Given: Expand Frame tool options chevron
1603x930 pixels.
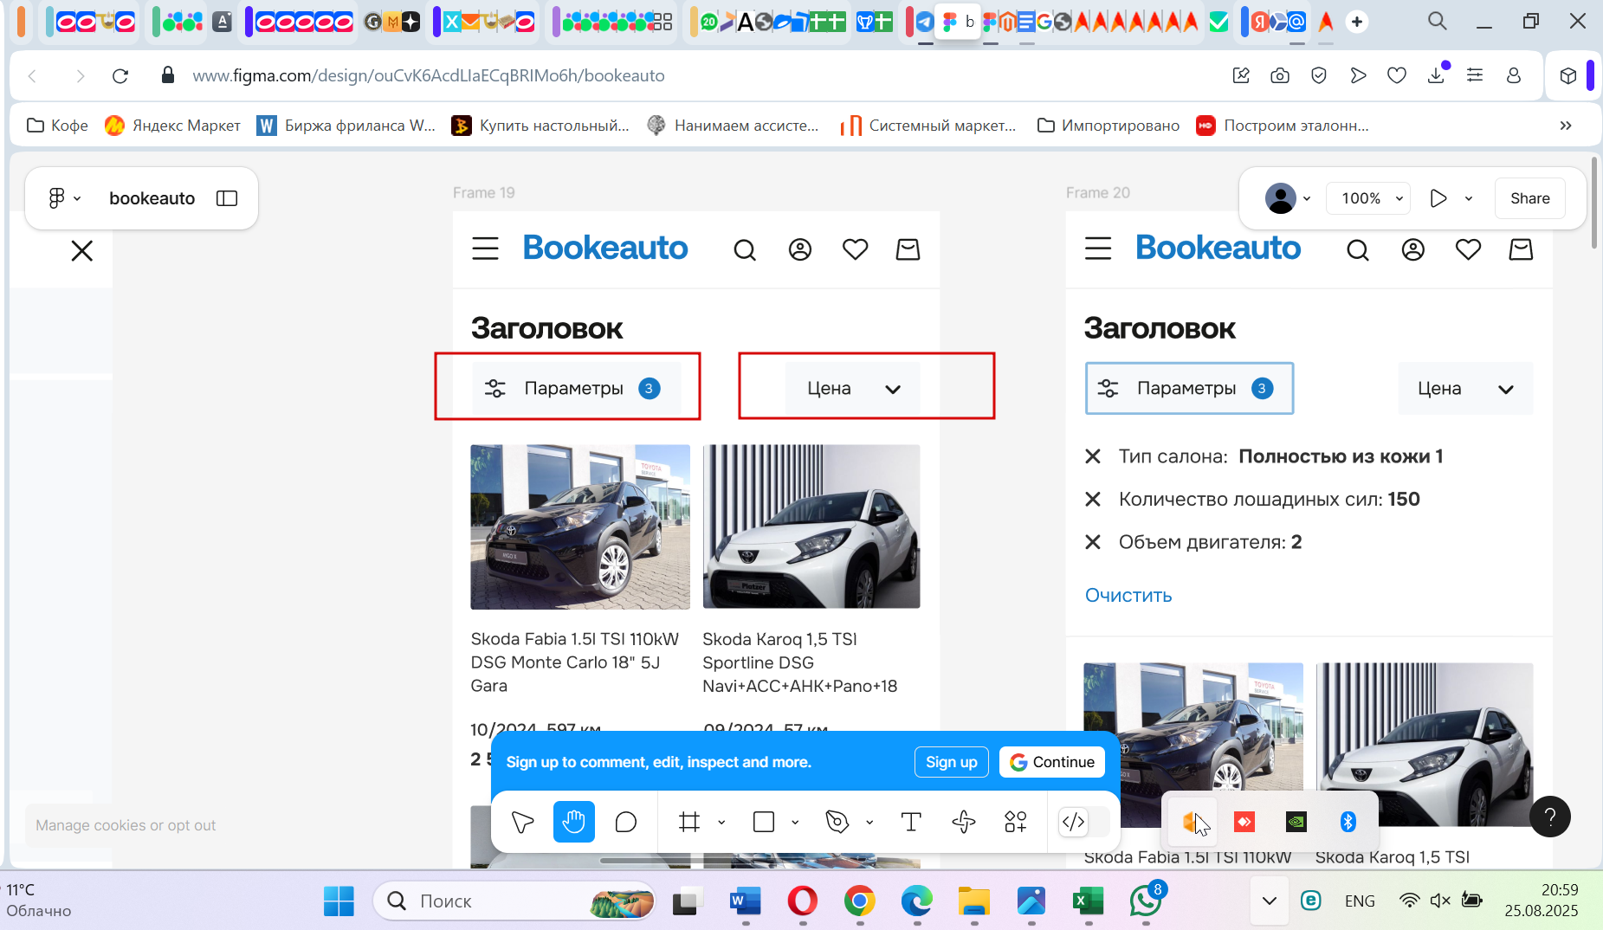Looking at the screenshot, I should (721, 823).
